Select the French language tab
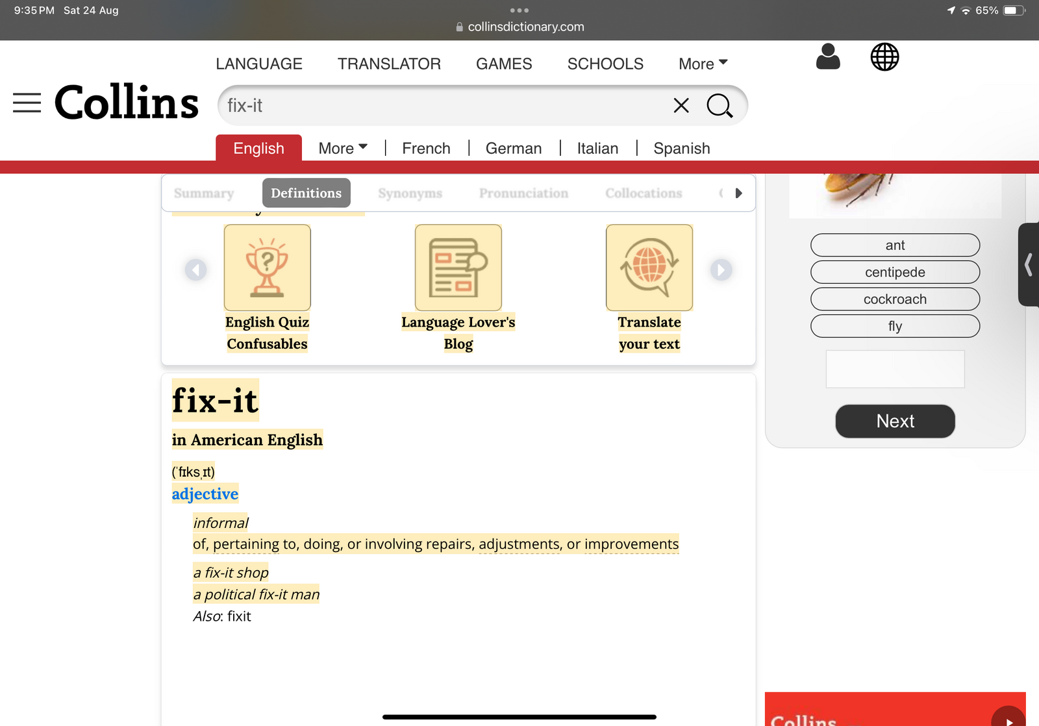Screen dimensions: 1039x726 click(426, 149)
